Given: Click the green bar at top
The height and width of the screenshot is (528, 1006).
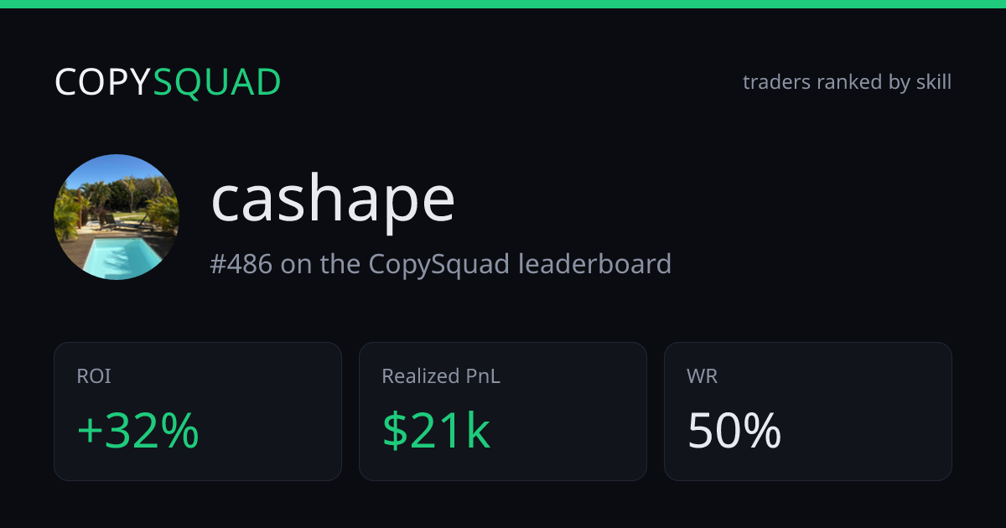Looking at the screenshot, I should click(503, 4).
